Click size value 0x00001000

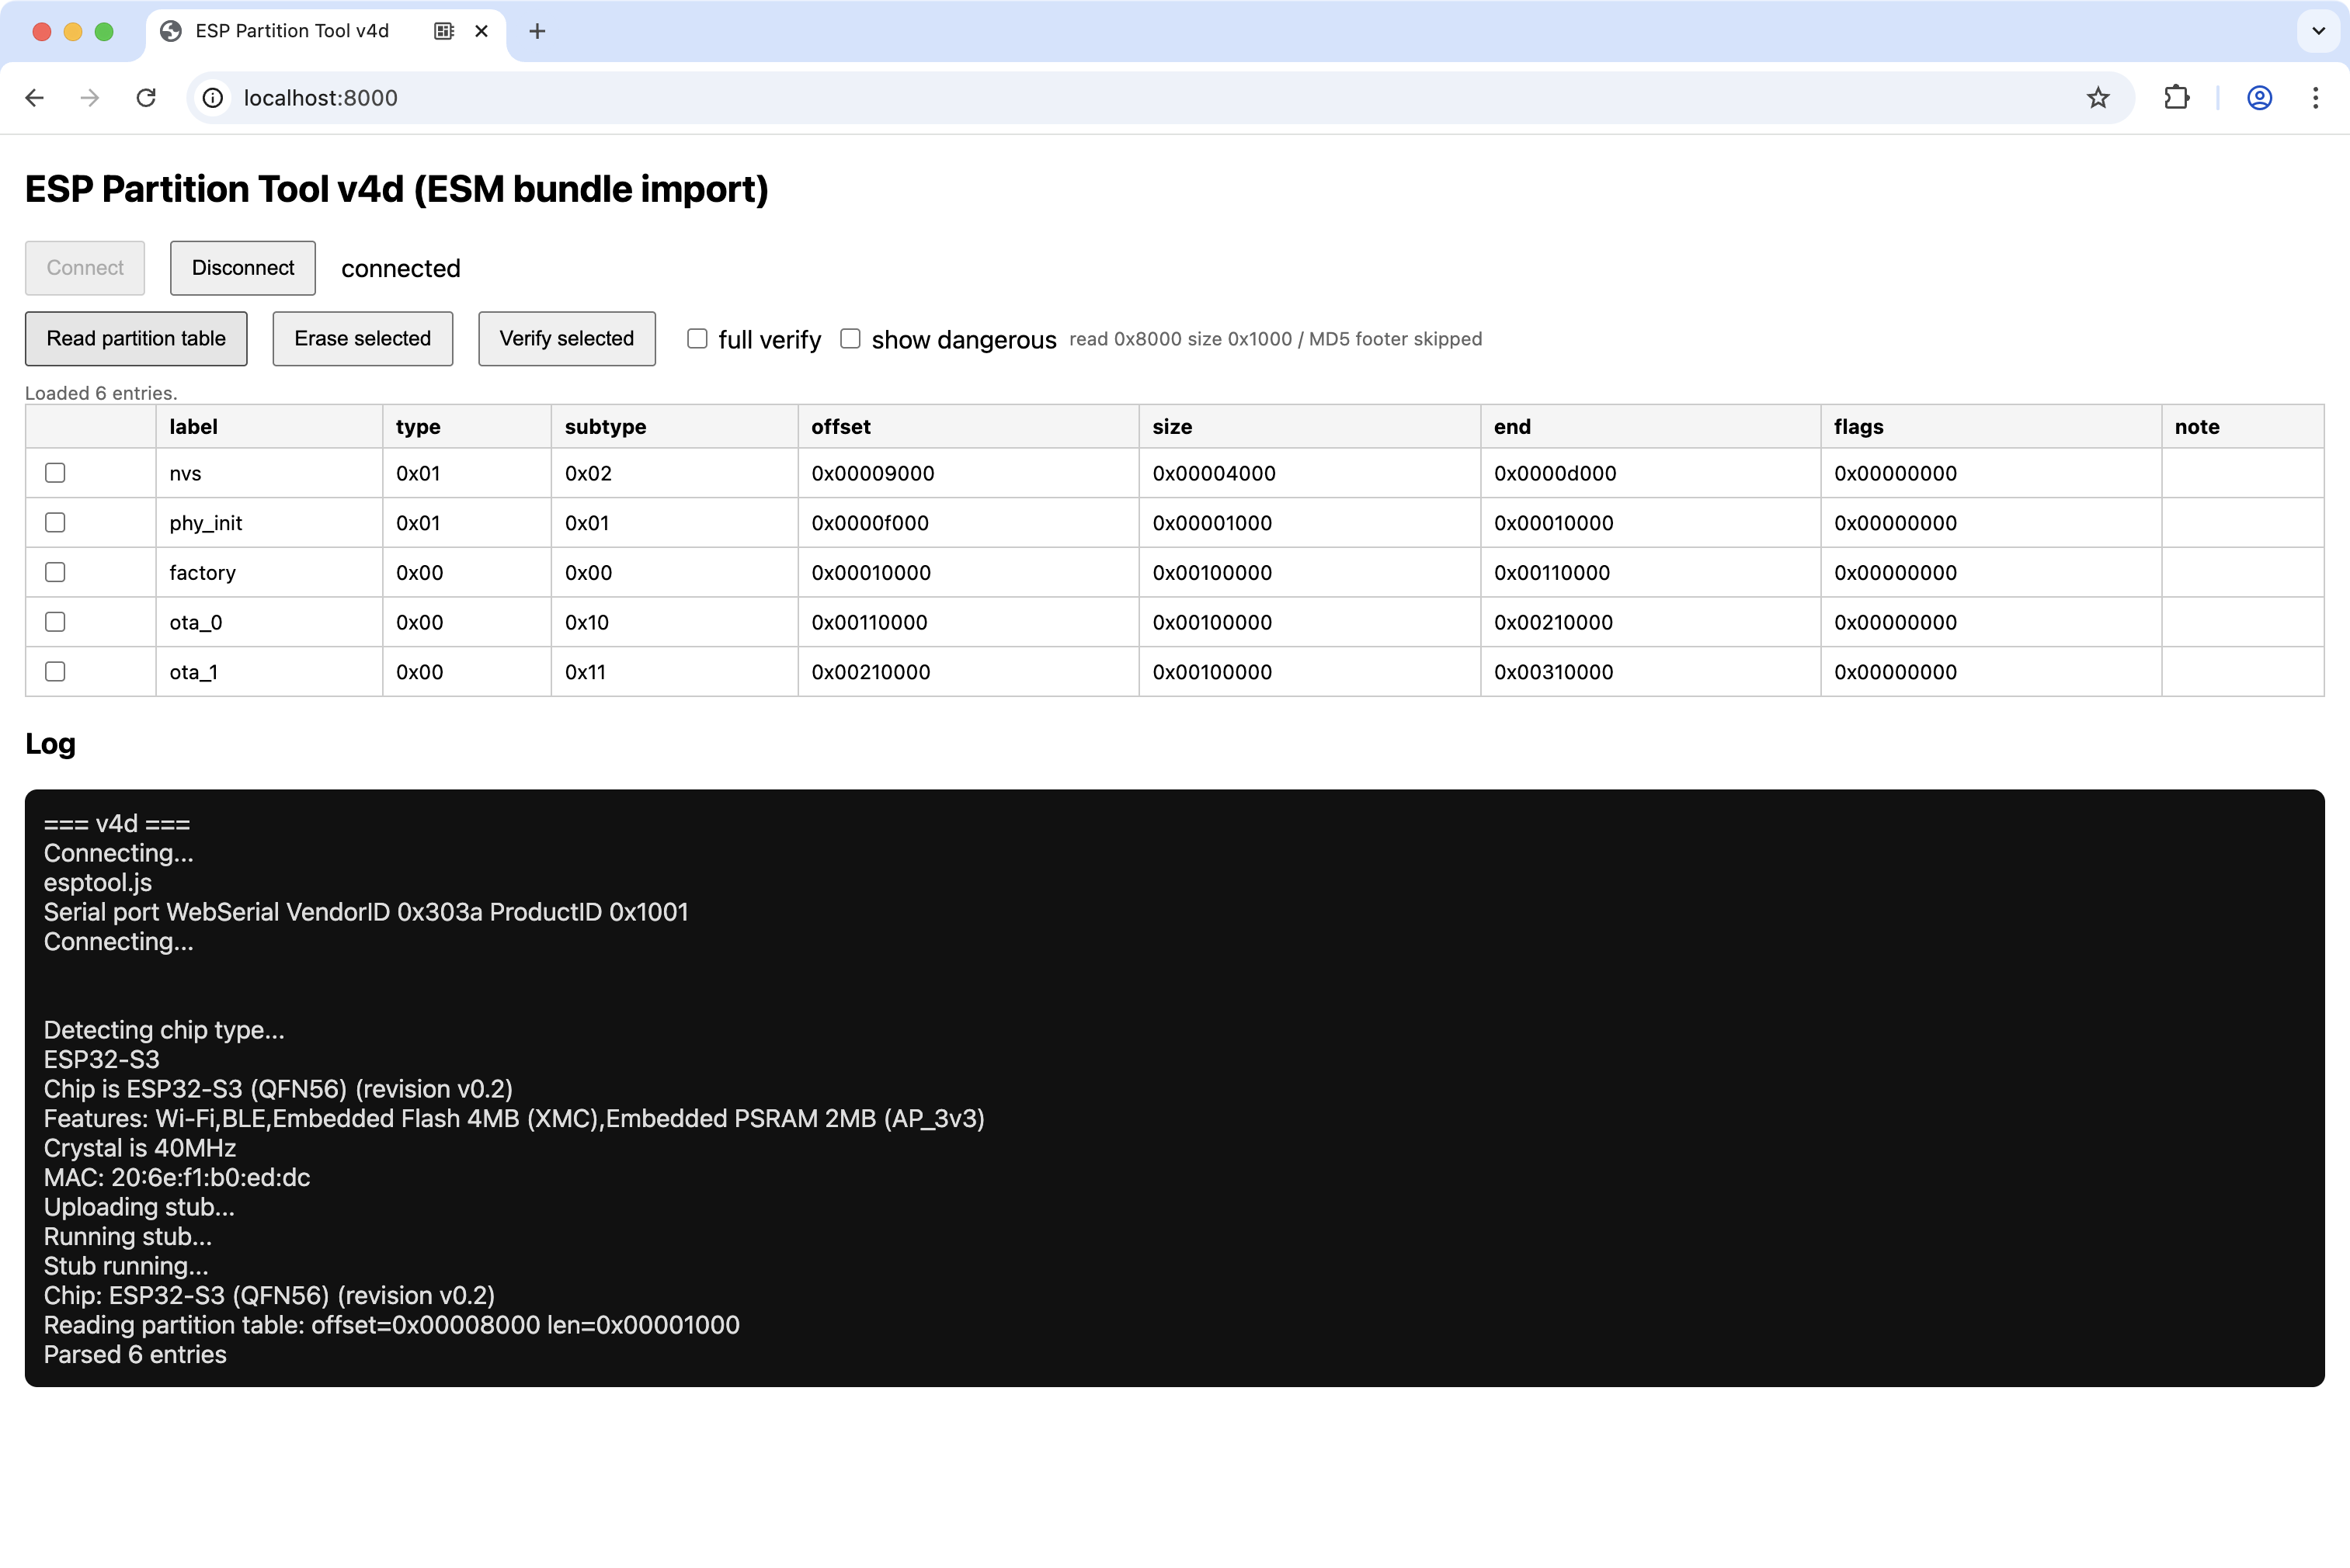point(1212,523)
